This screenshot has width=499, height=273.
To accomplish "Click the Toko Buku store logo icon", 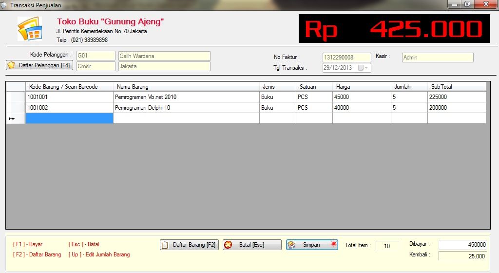I will [x=29, y=29].
